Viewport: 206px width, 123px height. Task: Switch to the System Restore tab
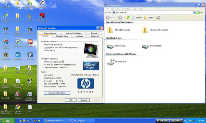pyautogui.click(x=50, y=33)
